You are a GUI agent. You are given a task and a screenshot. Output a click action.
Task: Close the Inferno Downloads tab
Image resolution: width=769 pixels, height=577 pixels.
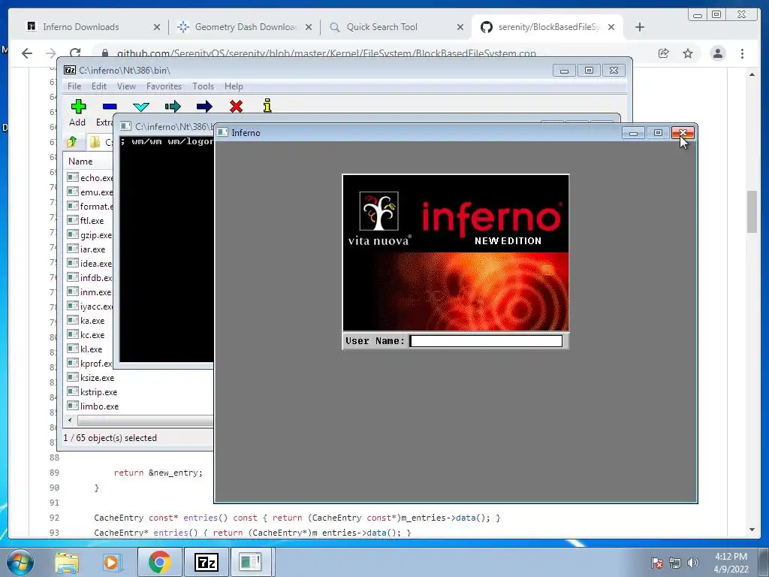pos(157,27)
